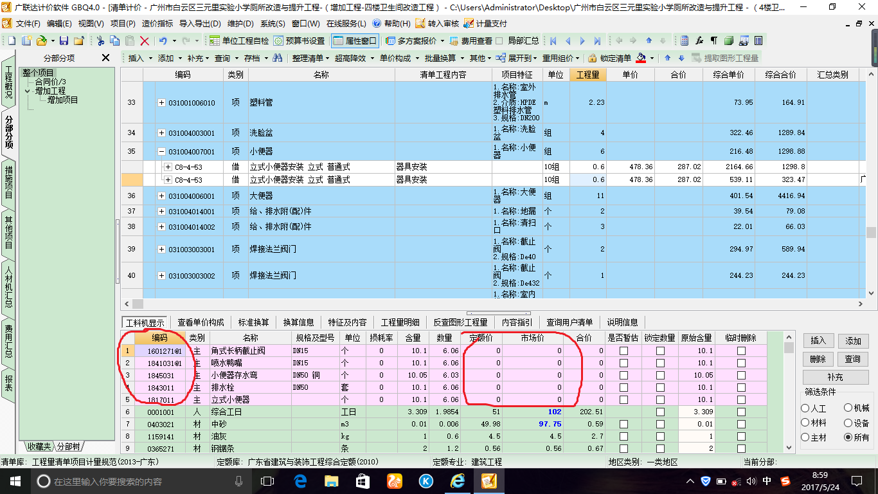
Task: Click the 插入 button in right panel
Action: 818,341
